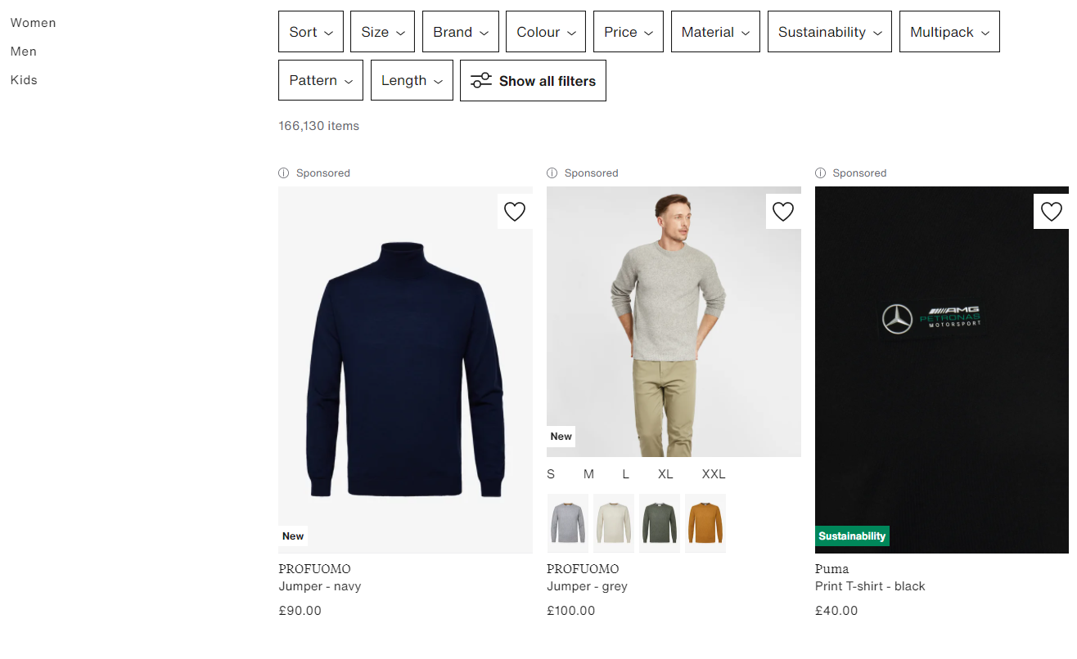This screenshot has width=1077, height=659.
Task: Expand the Size filter
Action: 382,31
